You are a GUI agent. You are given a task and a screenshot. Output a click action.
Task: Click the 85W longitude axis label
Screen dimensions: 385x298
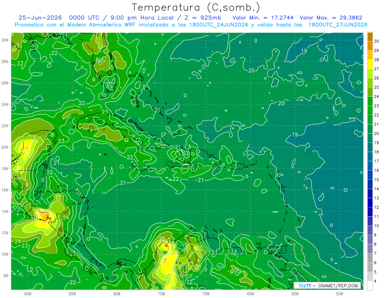[73, 294]
